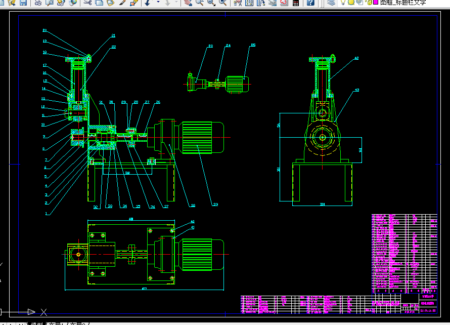Click the 3D DWF globe icon

73,3
